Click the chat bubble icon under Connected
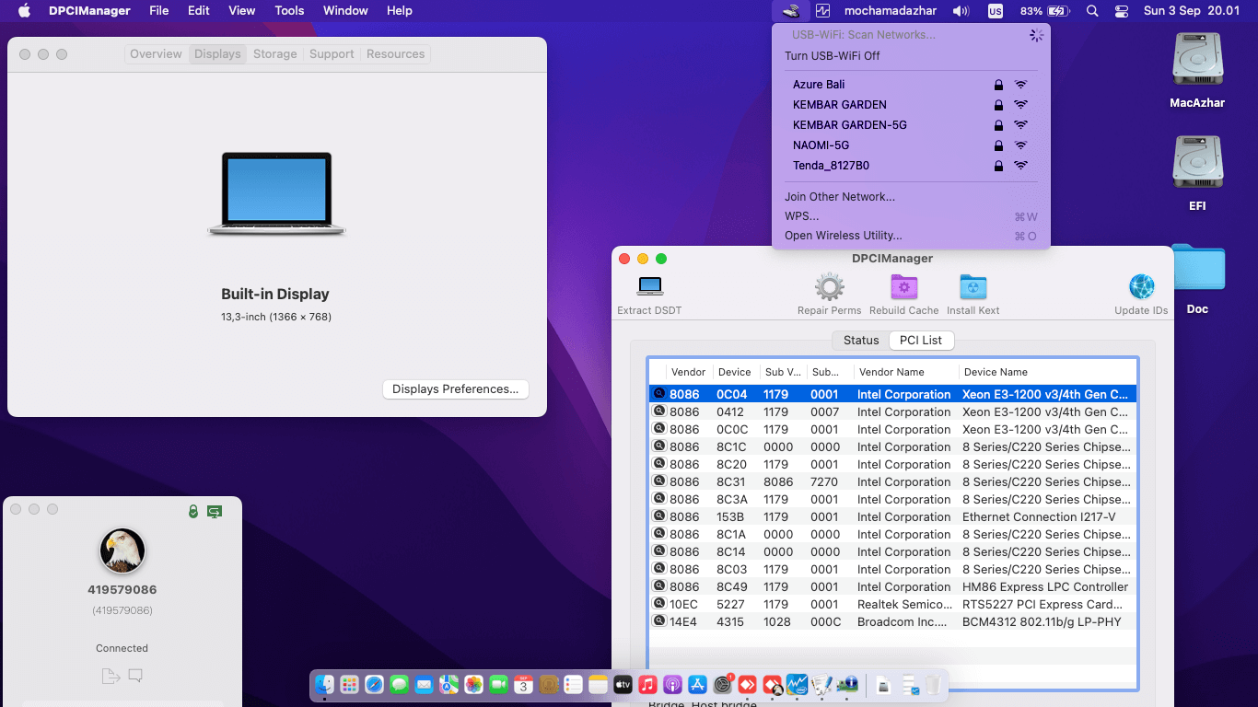Screen dimensions: 1258x707 pos(135,677)
